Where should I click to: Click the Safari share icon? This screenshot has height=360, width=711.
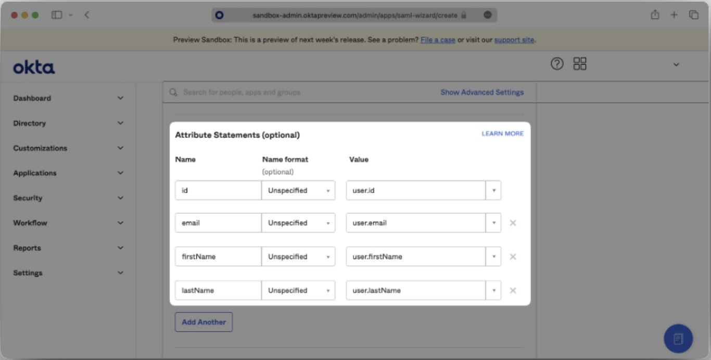coord(655,15)
